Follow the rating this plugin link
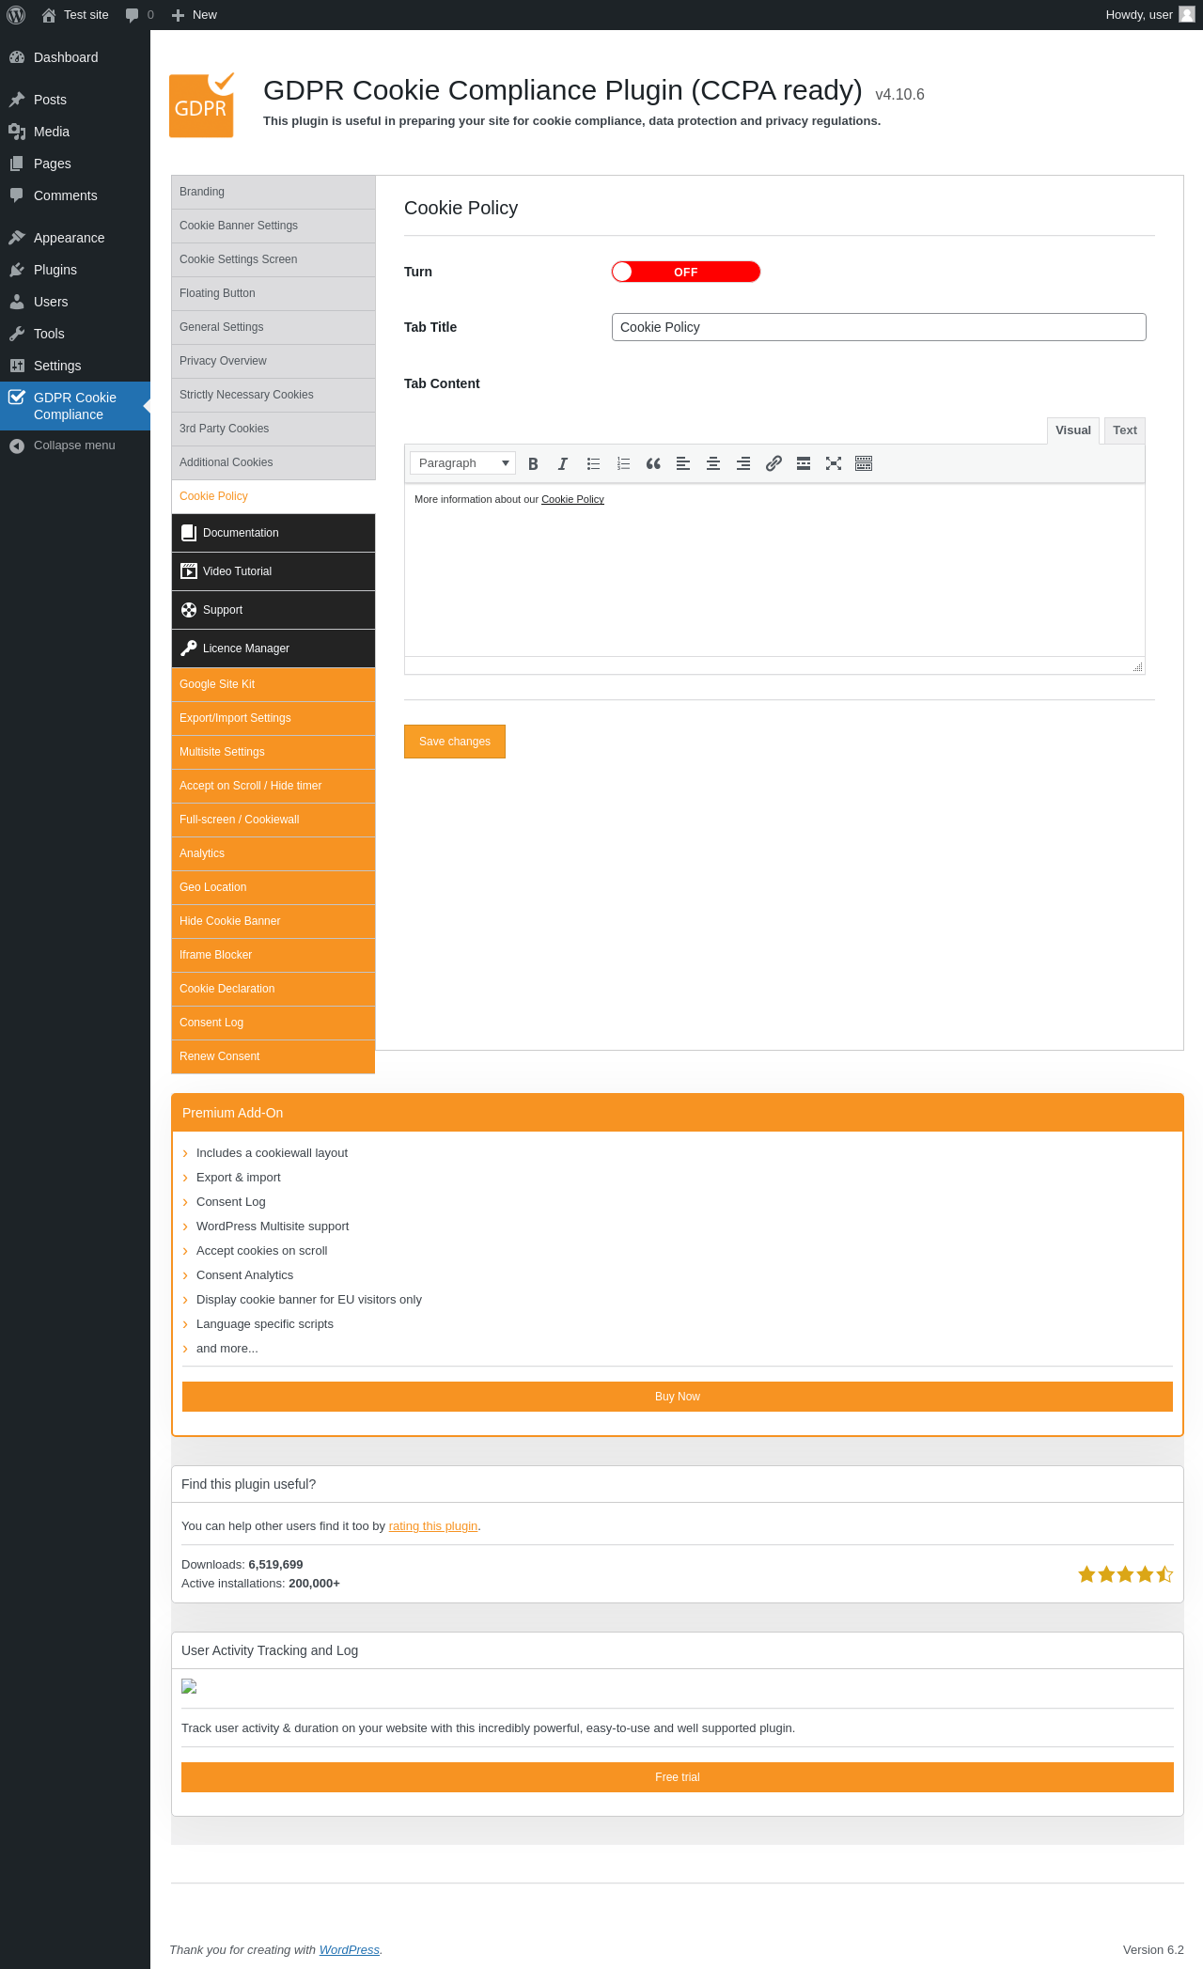Viewport: 1203px width, 1969px height. tap(433, 1526)
